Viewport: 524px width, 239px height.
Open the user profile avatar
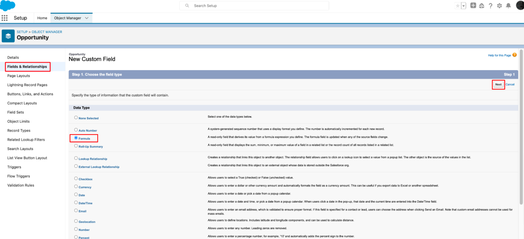coord(520,5)
